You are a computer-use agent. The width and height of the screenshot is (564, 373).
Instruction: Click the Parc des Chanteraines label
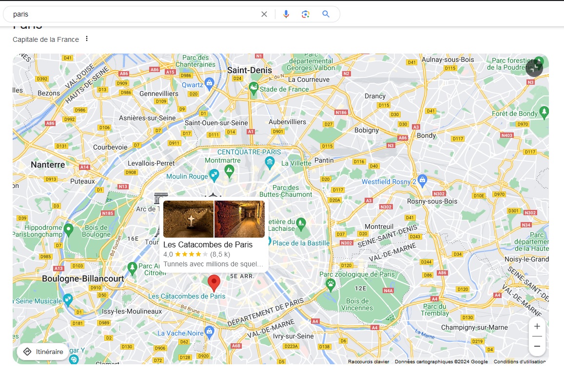pyautogui.click(x=195, y=61)
